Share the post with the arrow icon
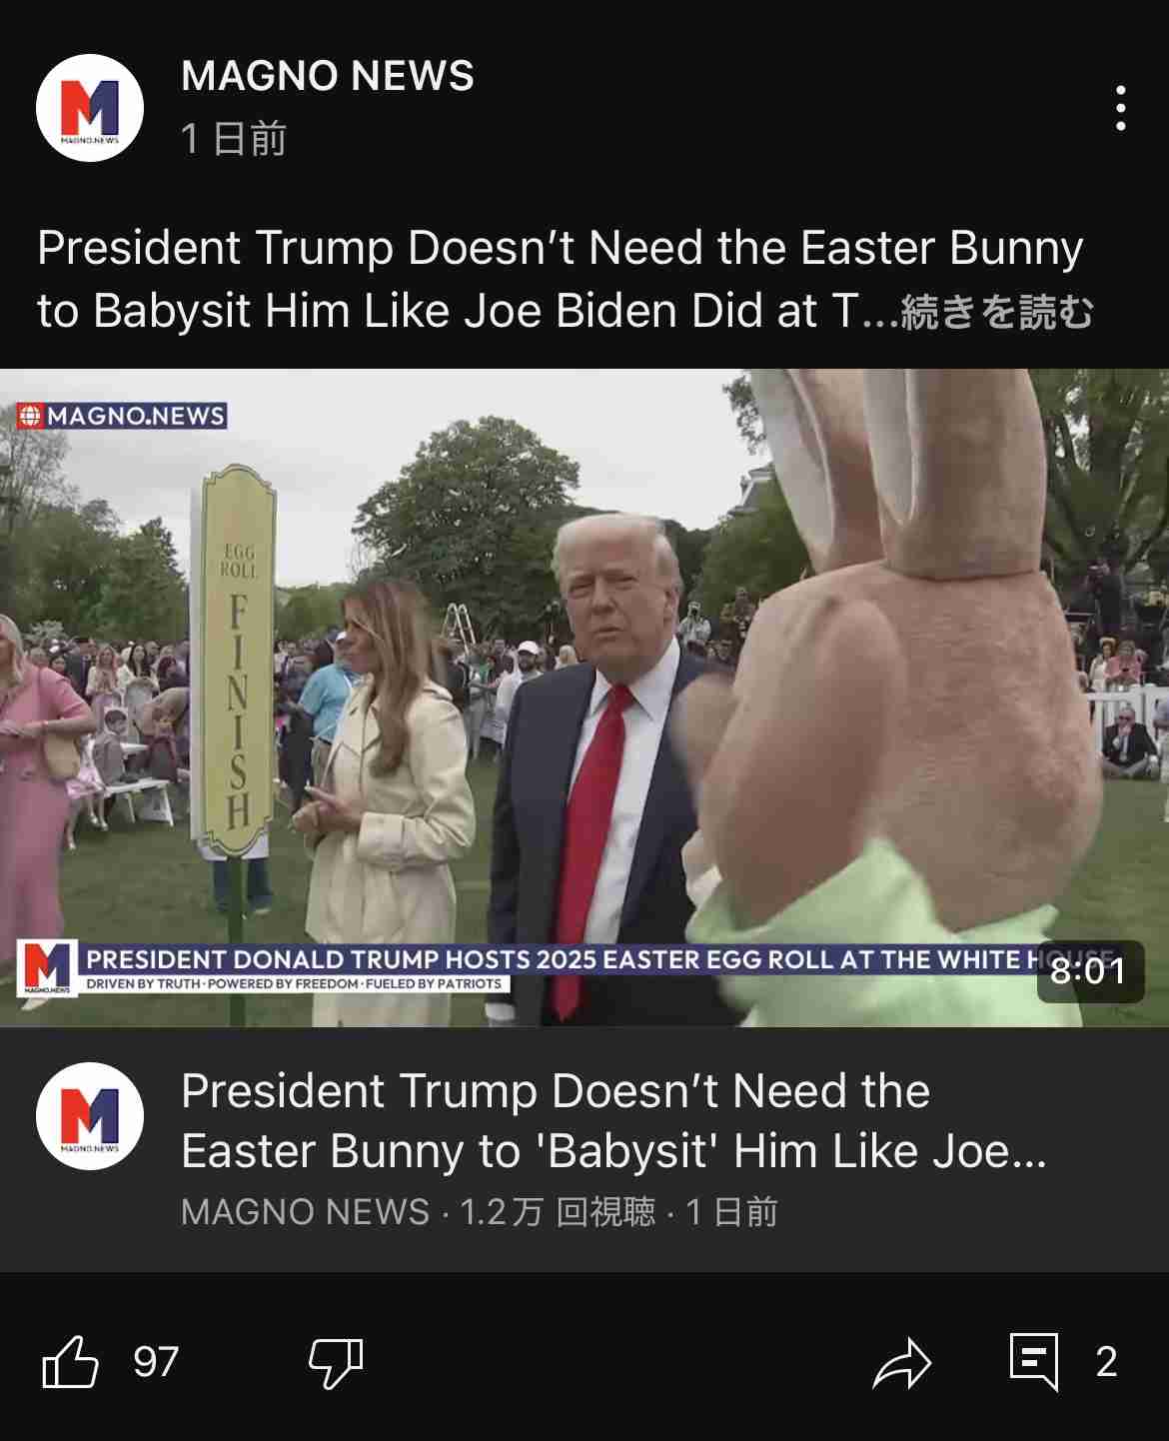 [901, 1362]
